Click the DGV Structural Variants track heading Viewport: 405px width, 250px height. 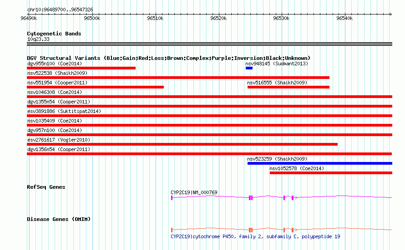(x=169, y=58)
